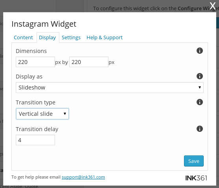Save the widget display settings
219x188 pixels.
194,161
